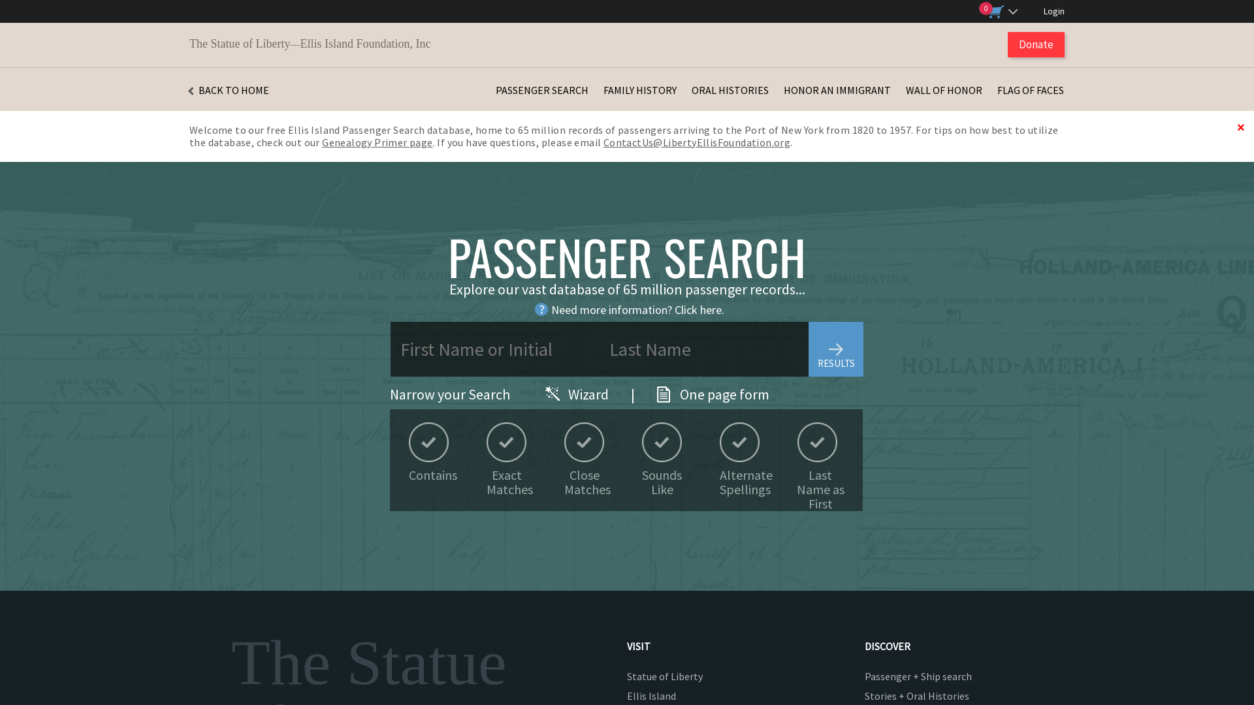
Task: Open Passenger + Ship search footer link
Action: (918, 676)
